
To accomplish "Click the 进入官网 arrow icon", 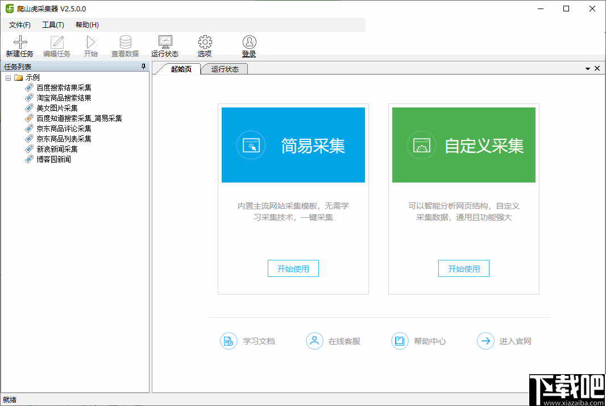I will coord(485,341).
